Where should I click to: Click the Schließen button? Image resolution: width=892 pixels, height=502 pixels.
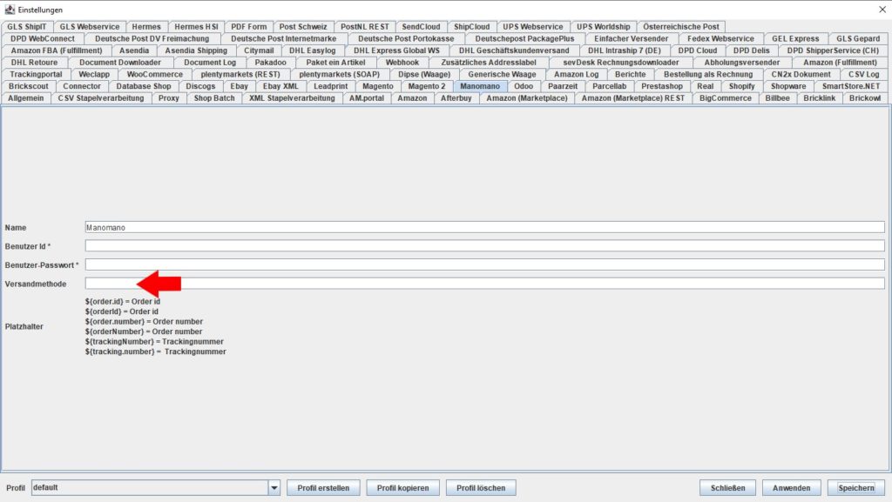tap(727, 488)
